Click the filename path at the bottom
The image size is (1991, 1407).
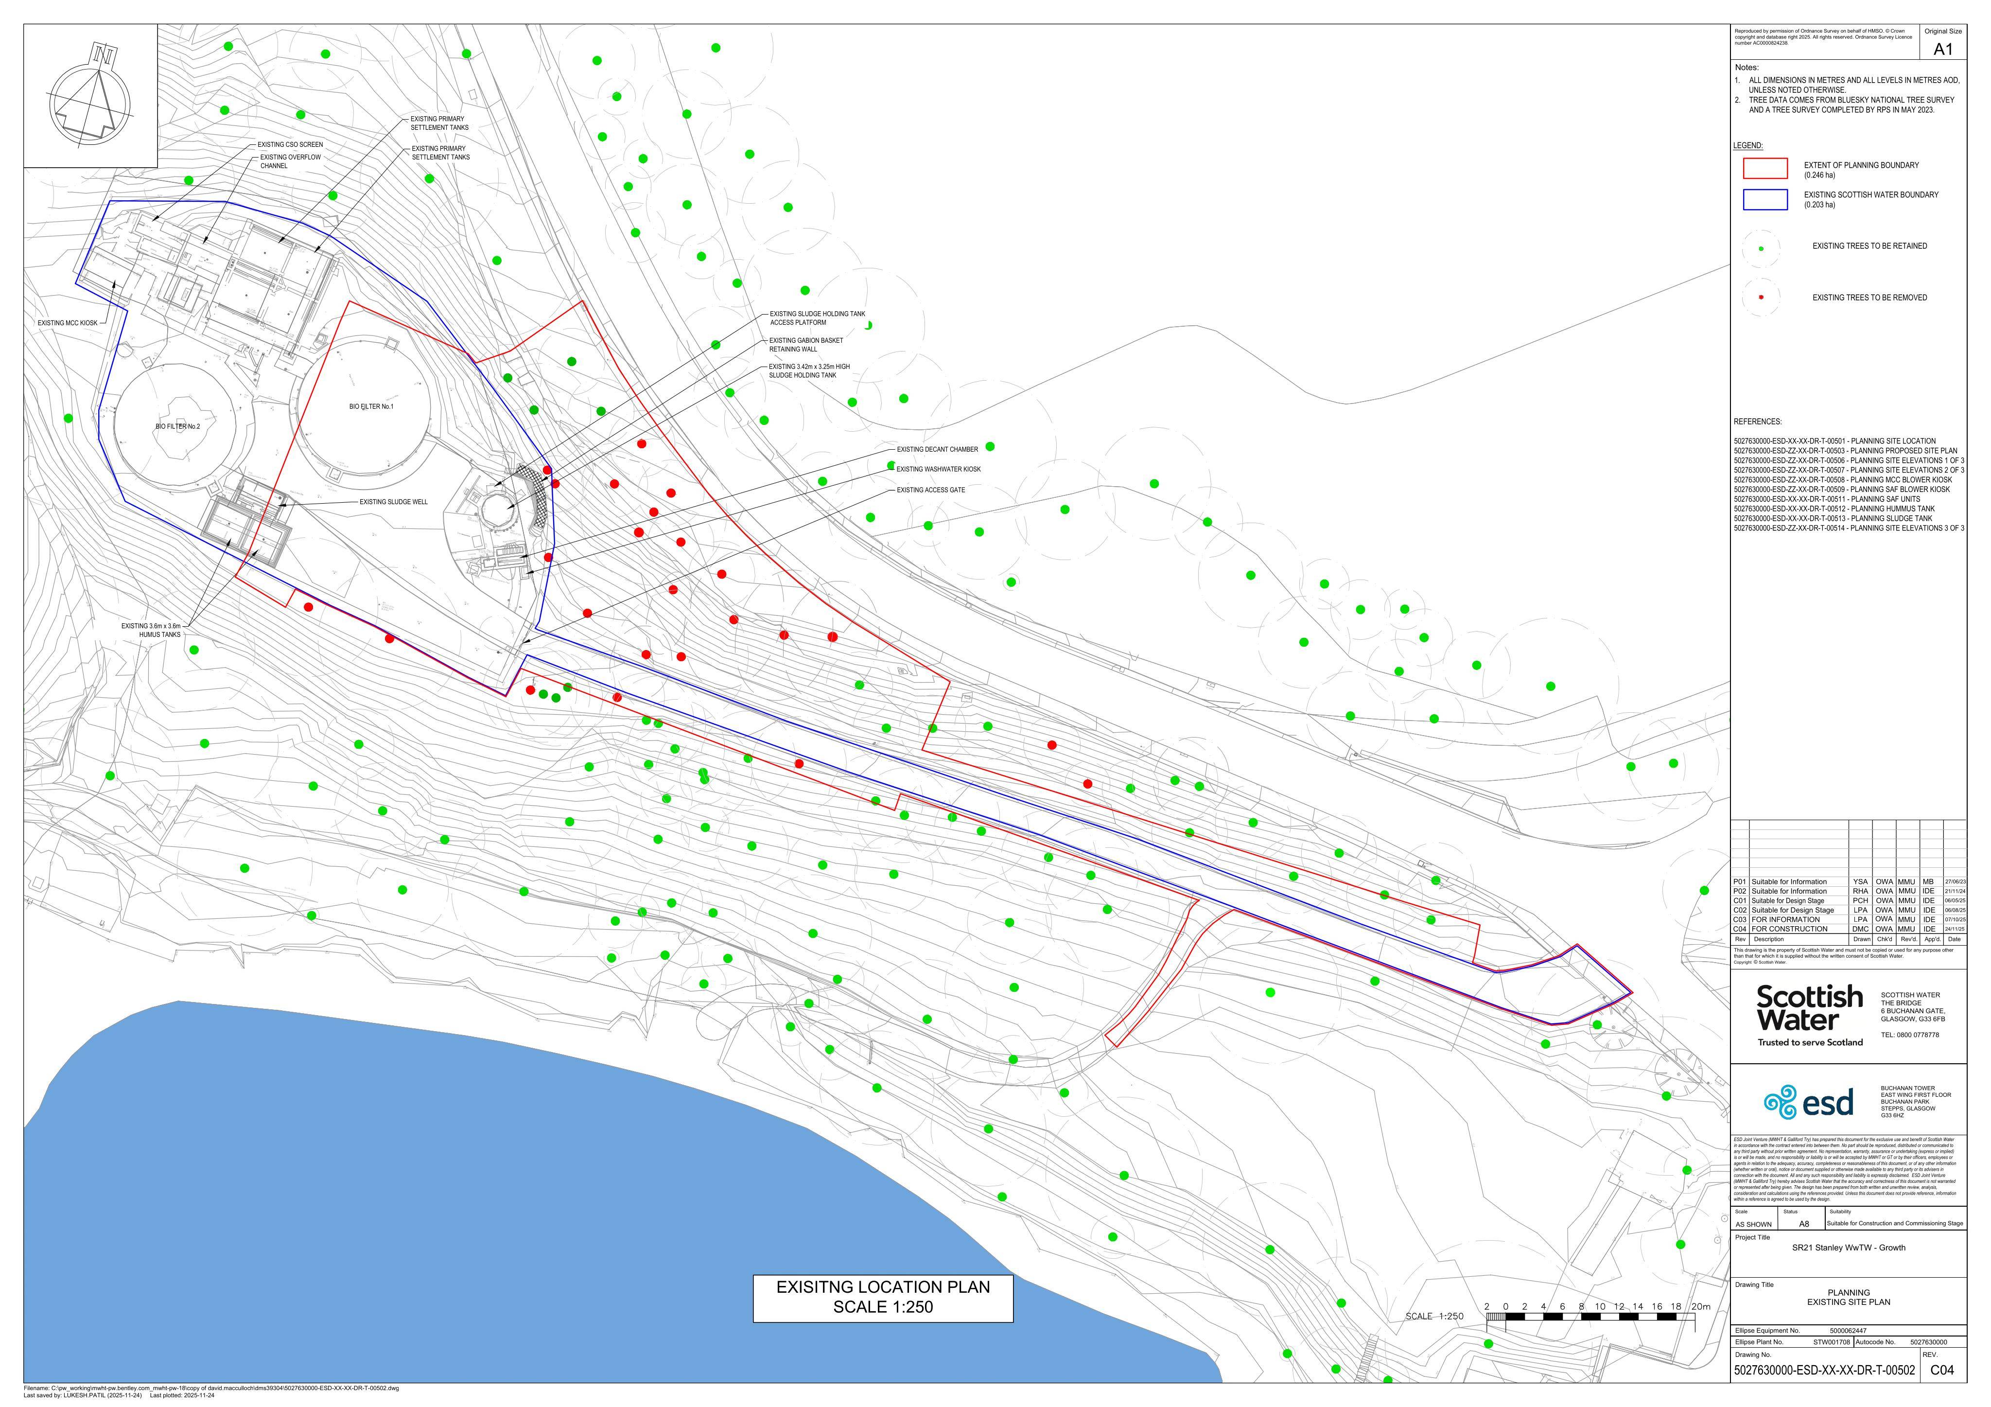(x=211, y=1389)
